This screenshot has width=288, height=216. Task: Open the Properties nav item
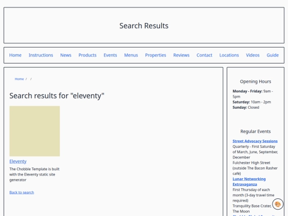pyautogui.click(x=156, y=55)
